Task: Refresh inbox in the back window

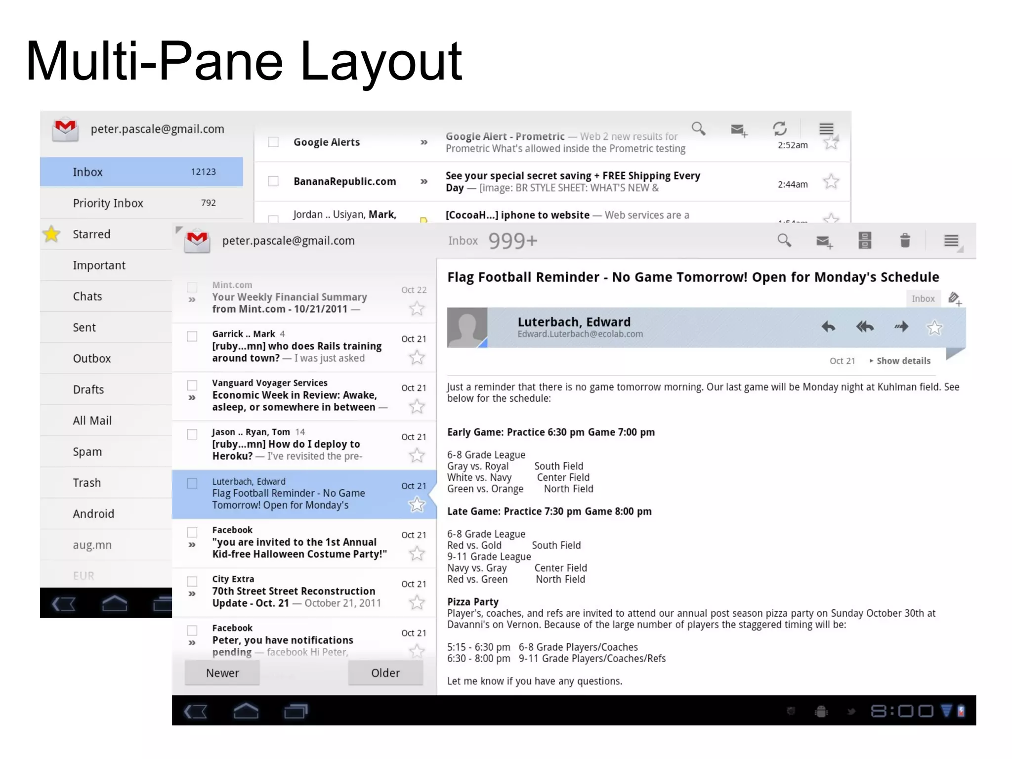Action: tap(780, 129)
